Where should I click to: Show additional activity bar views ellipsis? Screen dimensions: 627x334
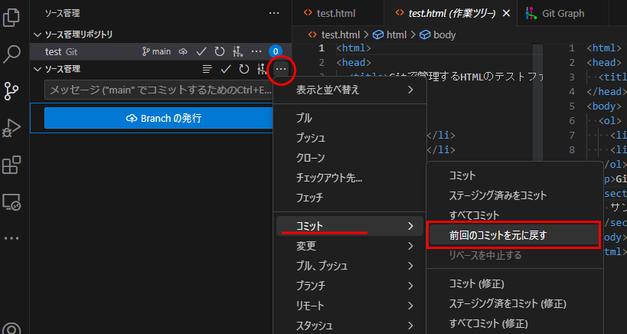click(11, 238)
